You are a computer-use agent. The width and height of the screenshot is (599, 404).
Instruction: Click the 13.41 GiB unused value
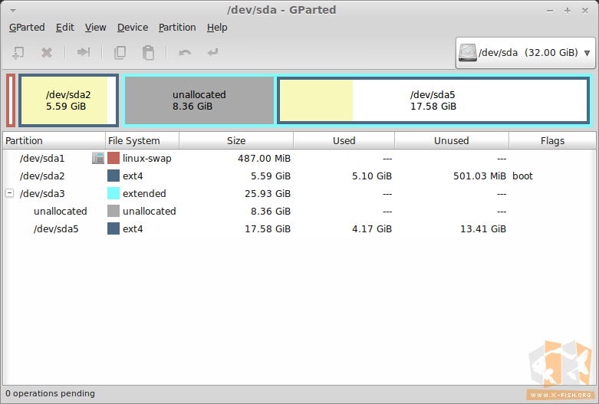(483, 228)
